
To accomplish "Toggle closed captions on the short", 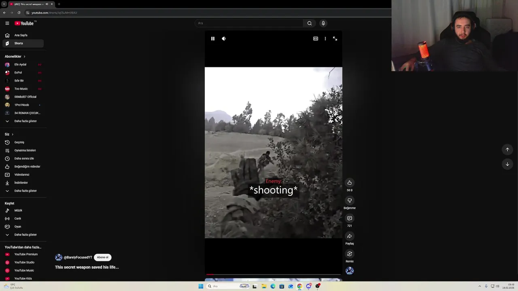I will click(x=316, y=39).
